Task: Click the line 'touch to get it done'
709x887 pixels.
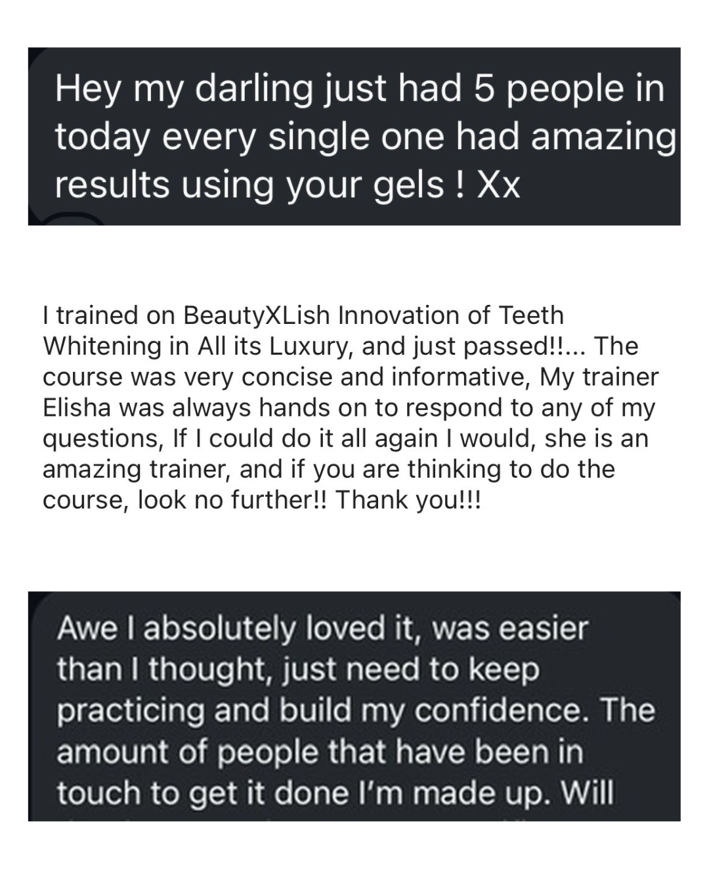Action: point(223,793)
